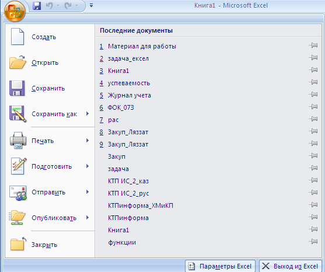Click Параметры Excel button
This screenshot has width=325, height=272.
click(x=221, y=266)
